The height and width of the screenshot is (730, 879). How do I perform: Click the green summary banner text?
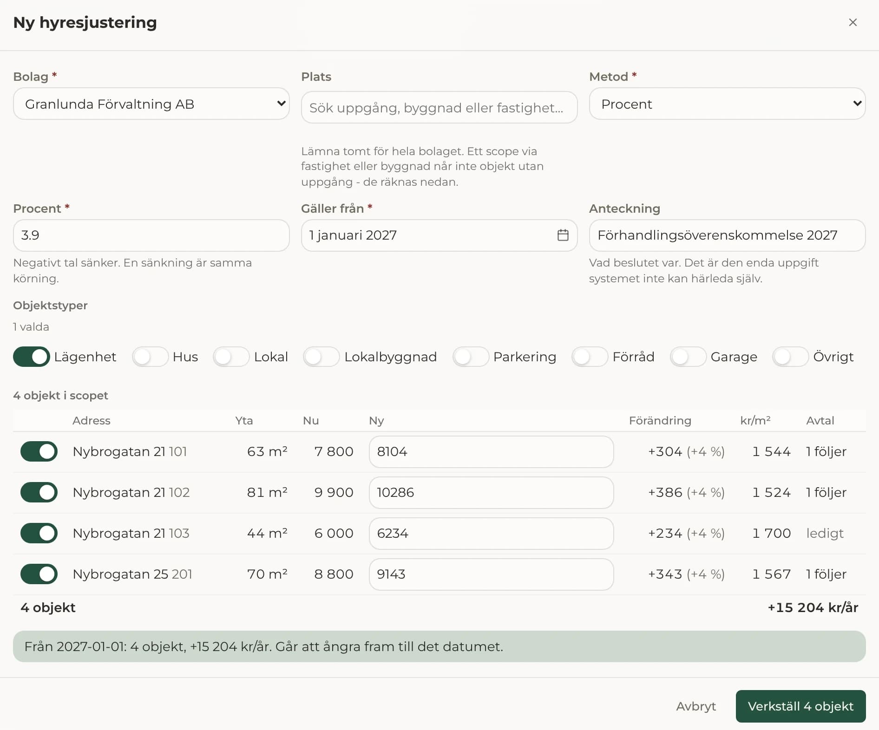click(x=263, y=646)
